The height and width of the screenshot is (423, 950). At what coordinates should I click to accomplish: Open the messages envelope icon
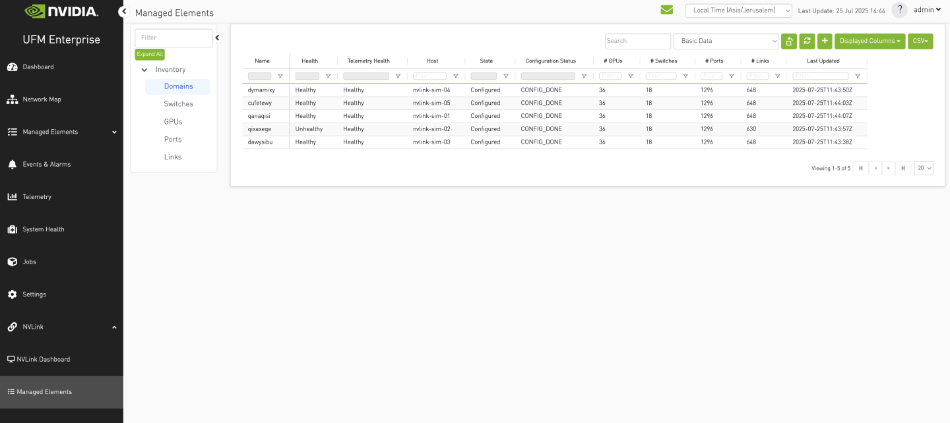(666, 10)
